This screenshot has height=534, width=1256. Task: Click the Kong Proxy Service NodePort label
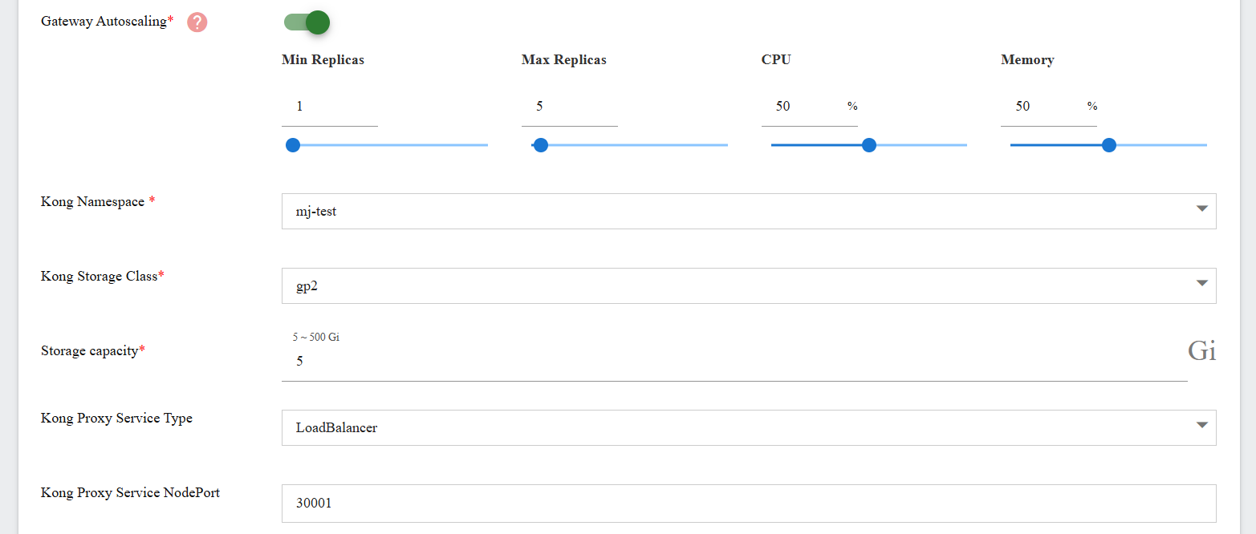(131, 492)
